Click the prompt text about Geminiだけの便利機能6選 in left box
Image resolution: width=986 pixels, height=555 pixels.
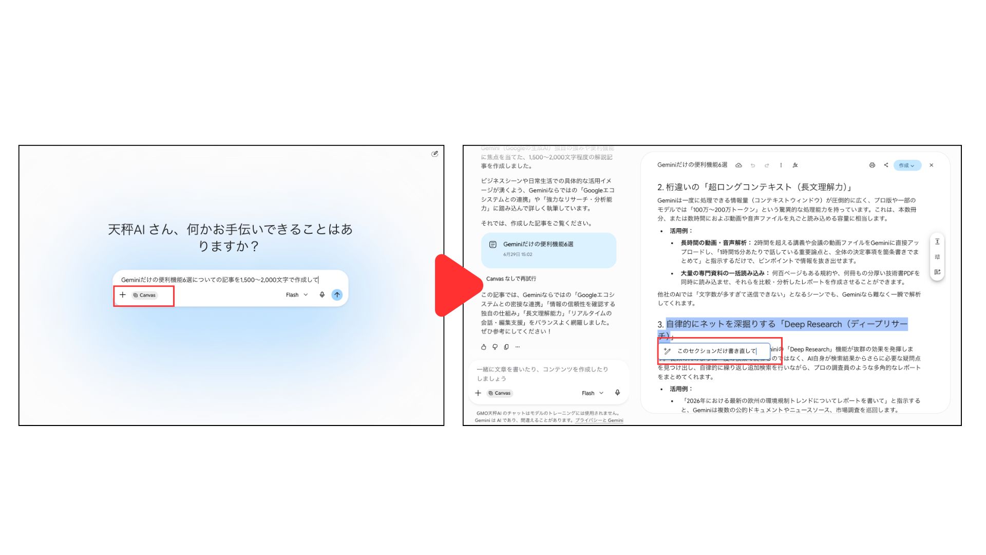pyautogui.click(x=220, y=280)
